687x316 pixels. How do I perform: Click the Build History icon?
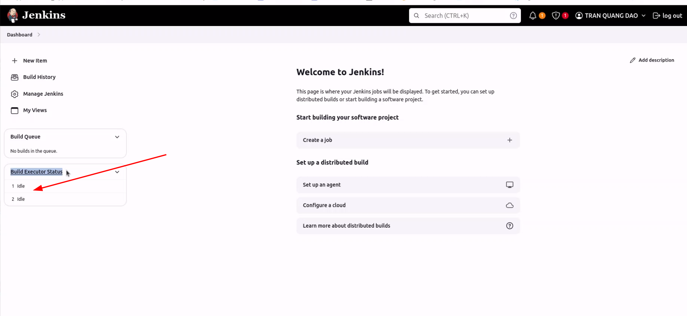[x=14, y=77]
